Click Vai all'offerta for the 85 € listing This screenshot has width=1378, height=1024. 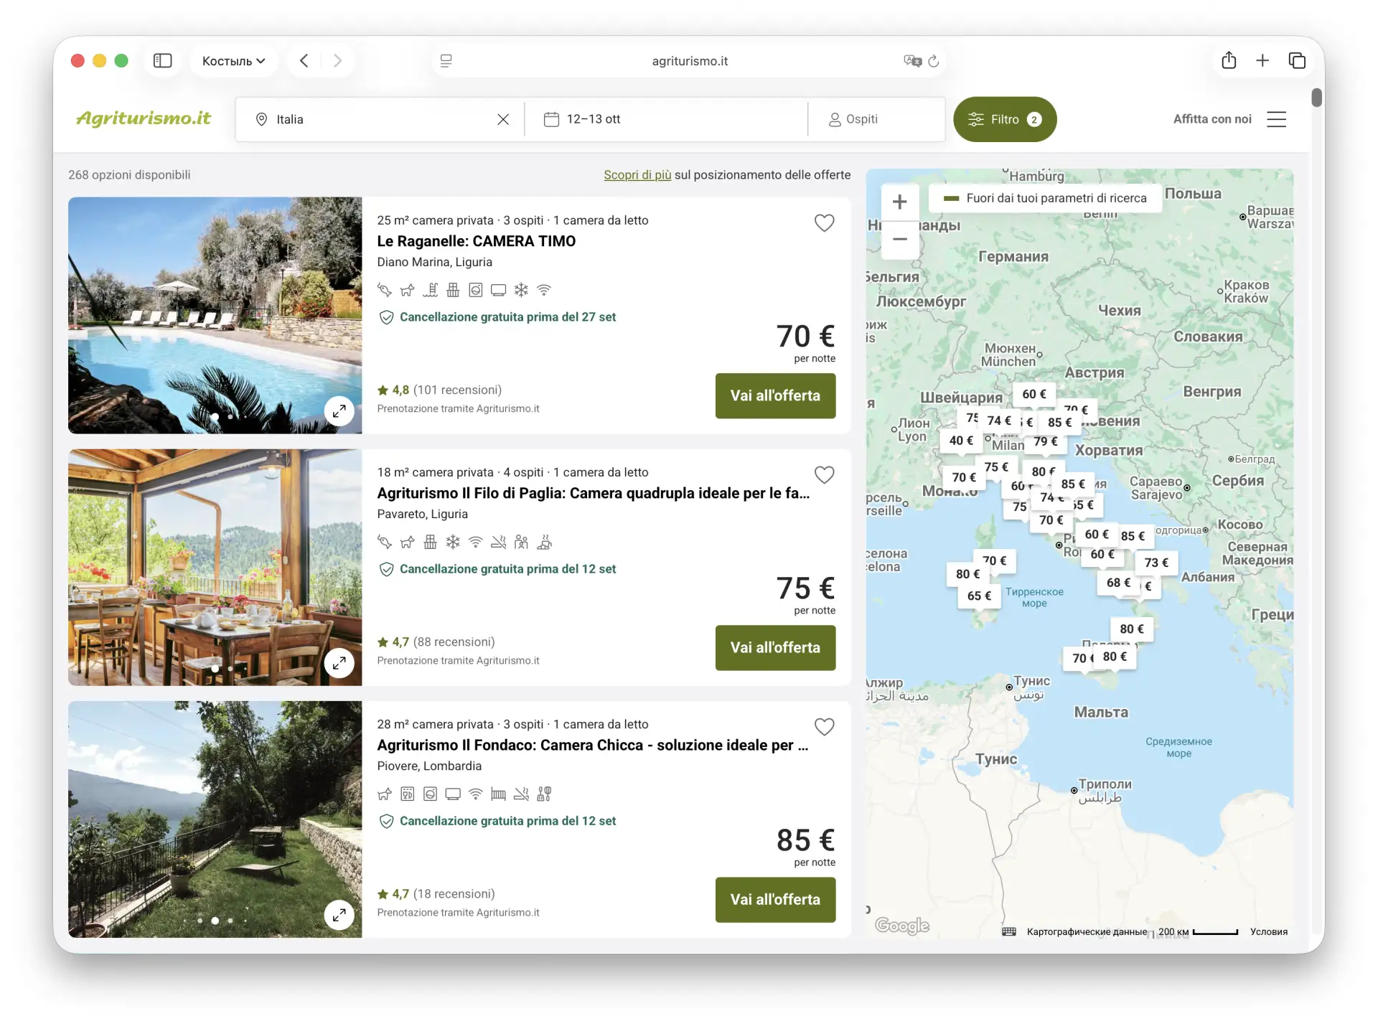[x=775, y=899]
